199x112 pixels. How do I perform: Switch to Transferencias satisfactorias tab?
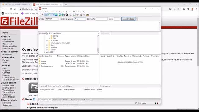pos(80,100)
